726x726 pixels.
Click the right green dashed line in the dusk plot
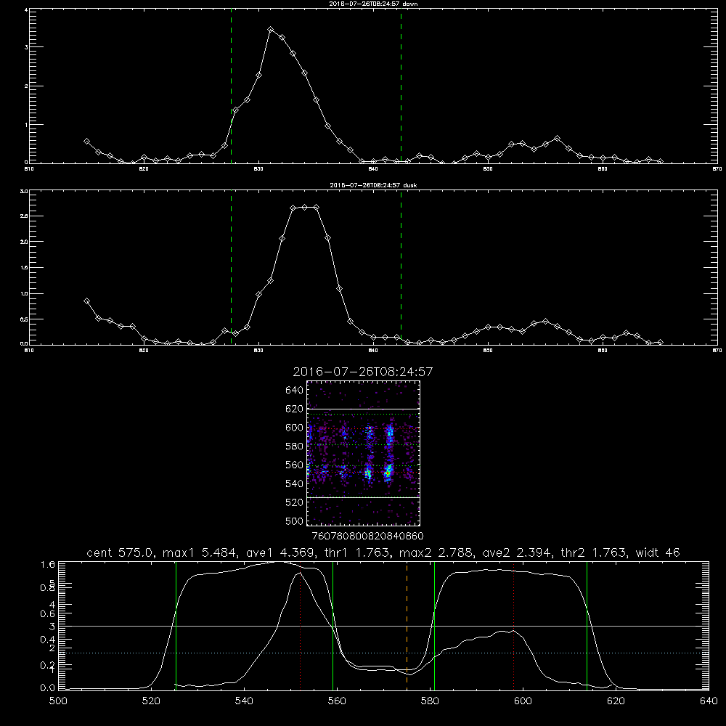(x=401, y=269)
